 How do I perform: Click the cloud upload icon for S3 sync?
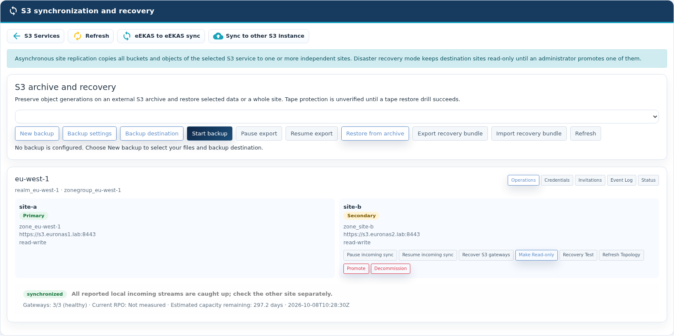point(218,36)
